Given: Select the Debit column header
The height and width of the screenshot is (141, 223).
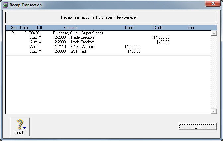Looking at the screenshot, I should 129,28.
